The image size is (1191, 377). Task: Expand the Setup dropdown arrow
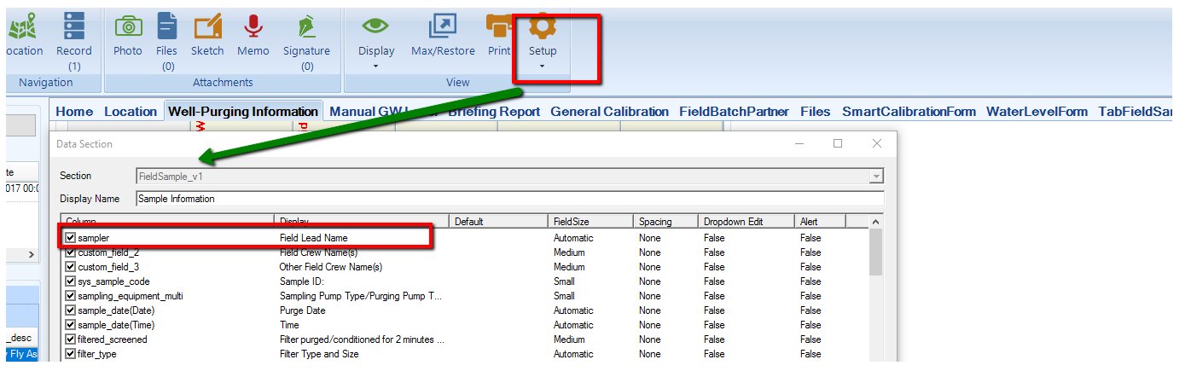543,67
